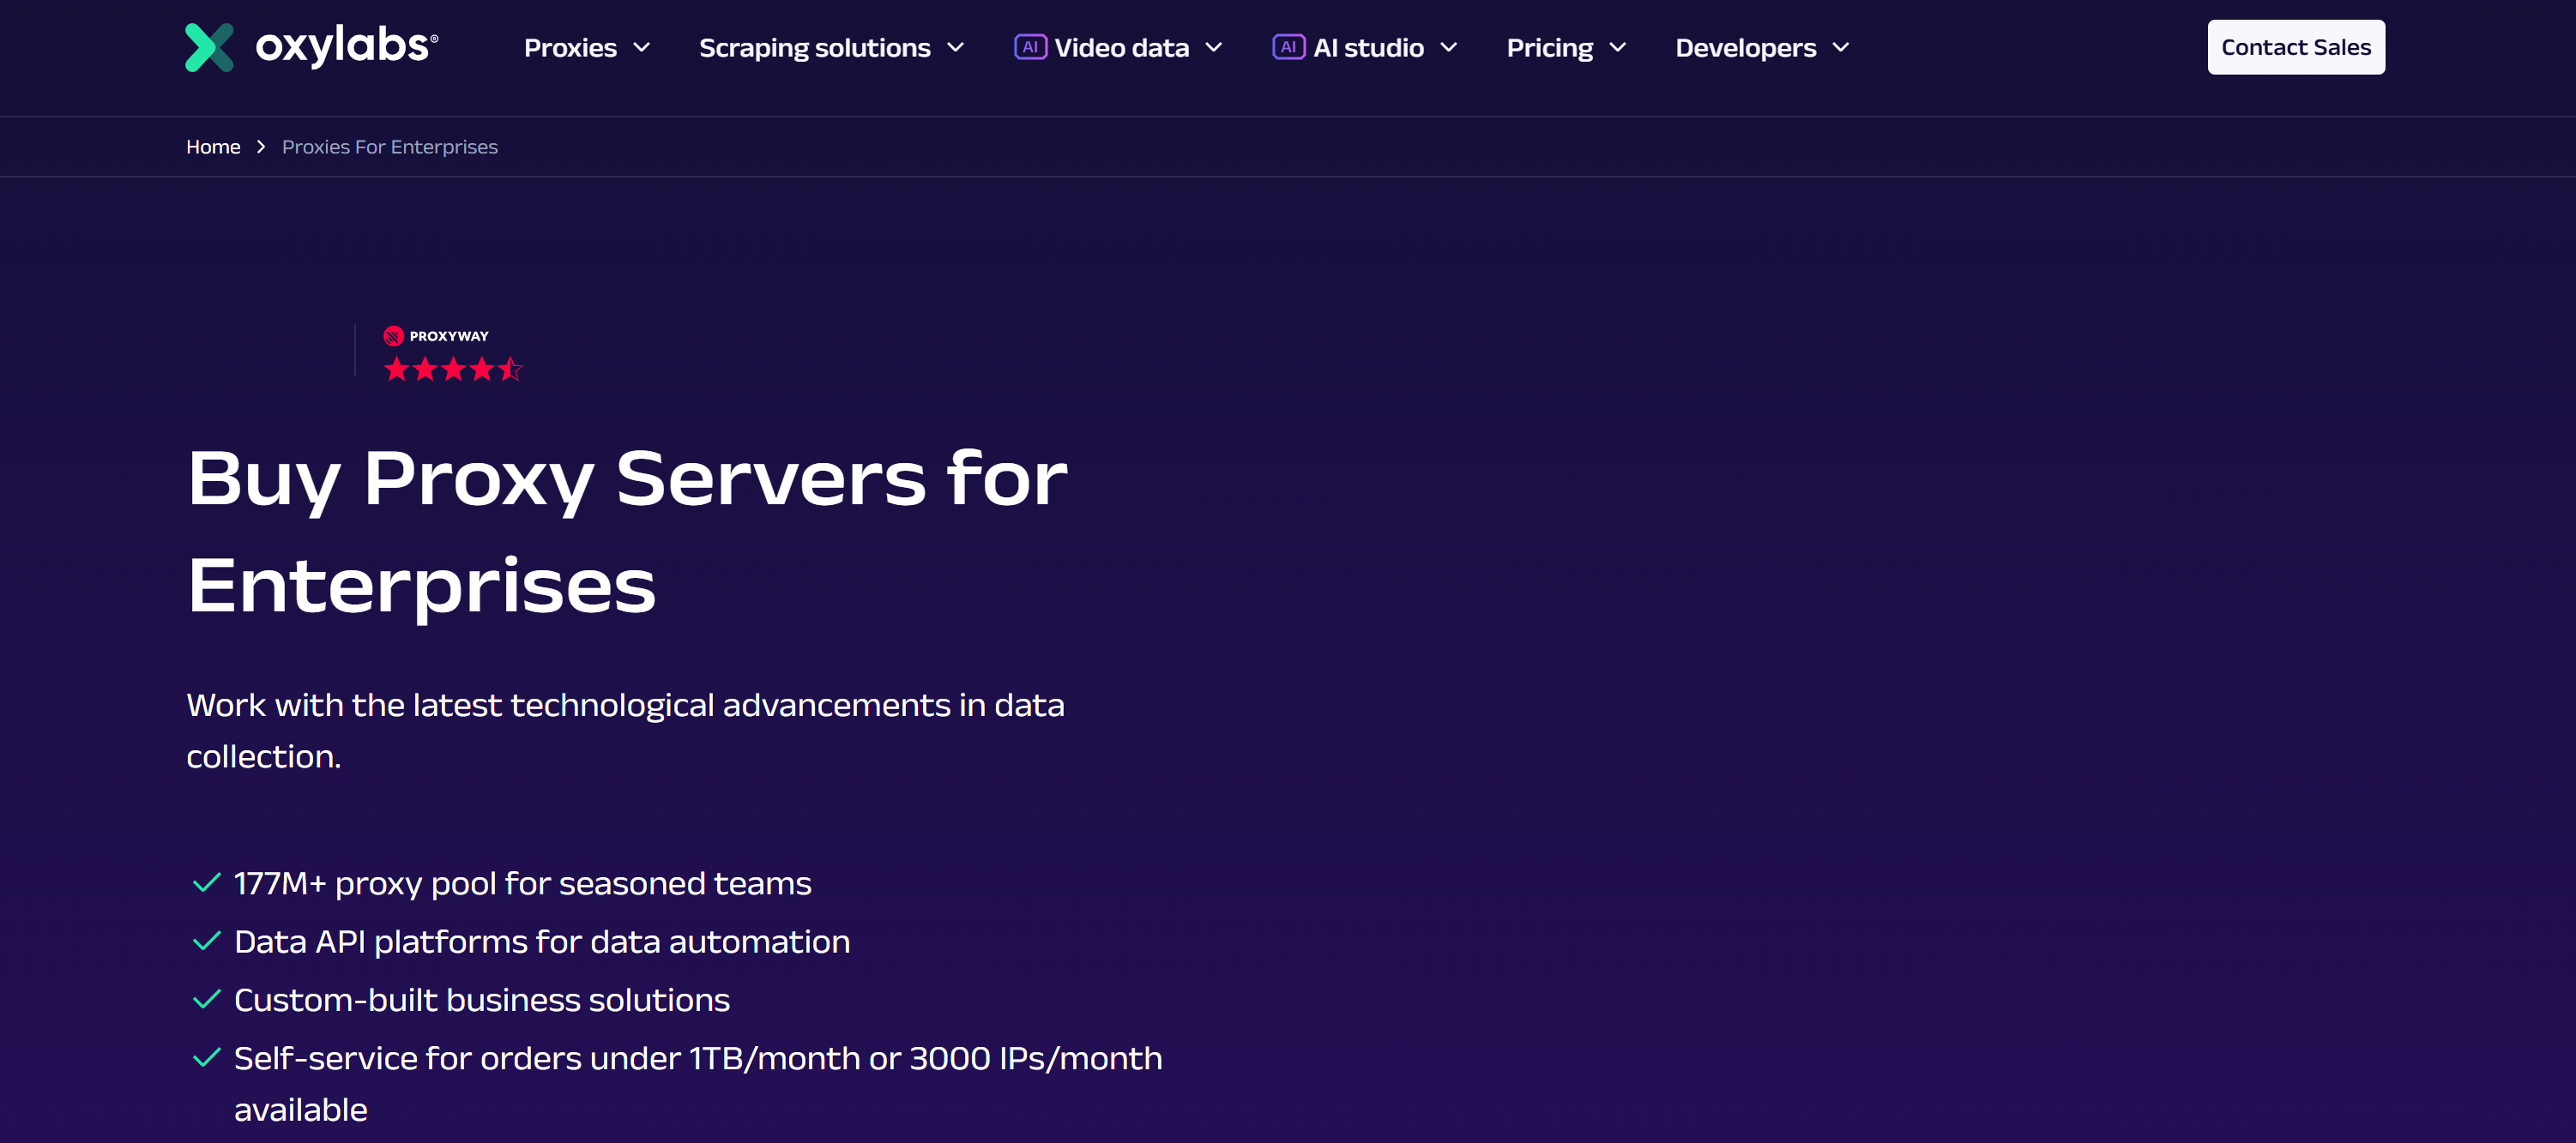Screen dimensions: 2576x1143
Task: Click checkmark beside Self-service for orders
Action: click(x=206, y=1058)
